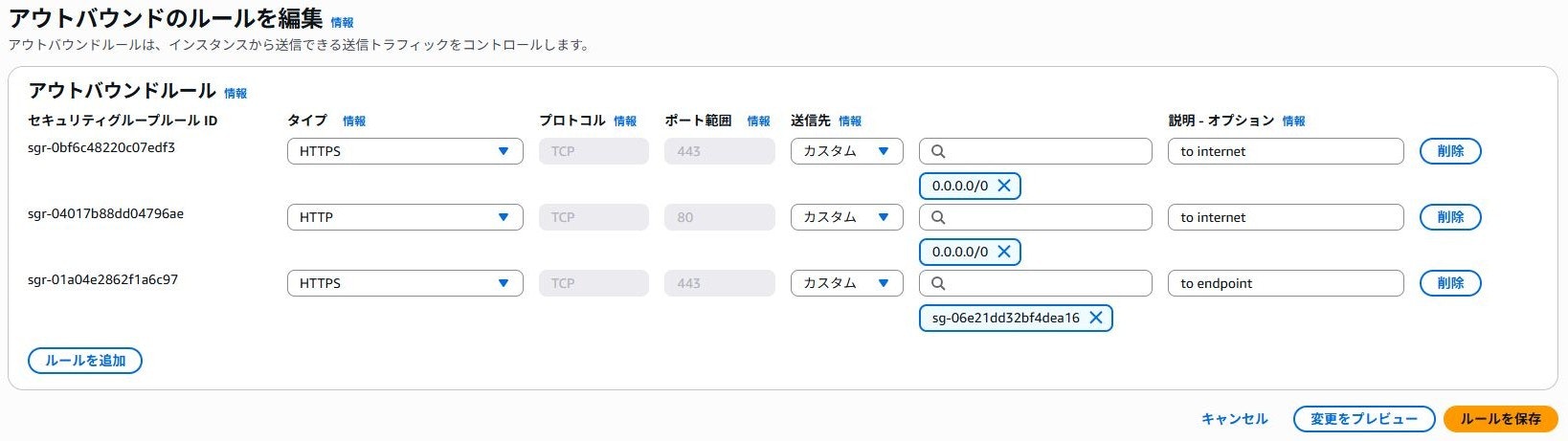Image resolution: width=1568 pixels, height=441 pixels.
Task: Delete rule sgr-0bf6c48220c07edf3 with 削除
Action: [x=1450, y=151]
